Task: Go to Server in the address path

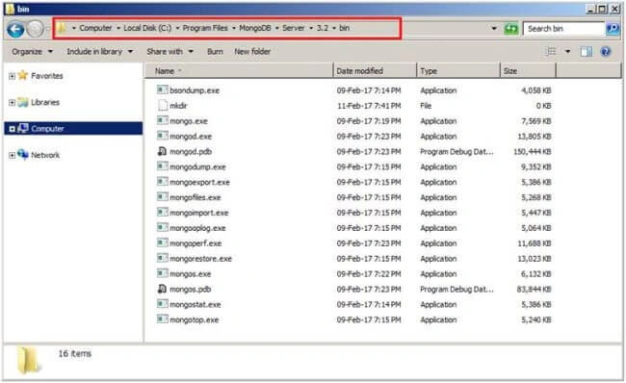Action: (x=294, y=28)
